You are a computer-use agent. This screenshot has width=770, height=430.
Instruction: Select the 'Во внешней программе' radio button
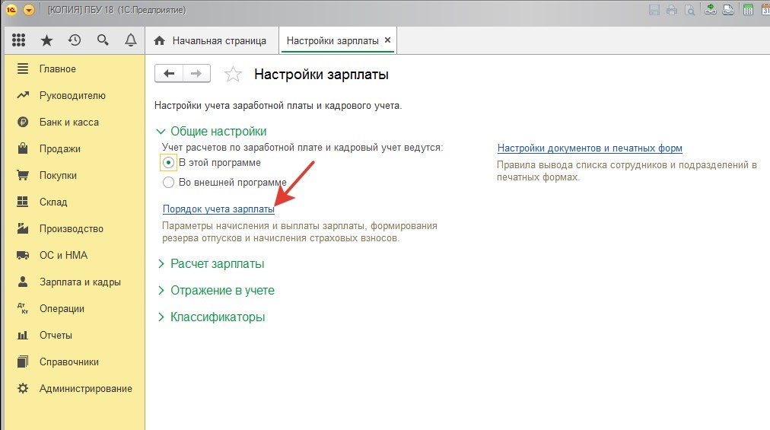coord(168,183)
